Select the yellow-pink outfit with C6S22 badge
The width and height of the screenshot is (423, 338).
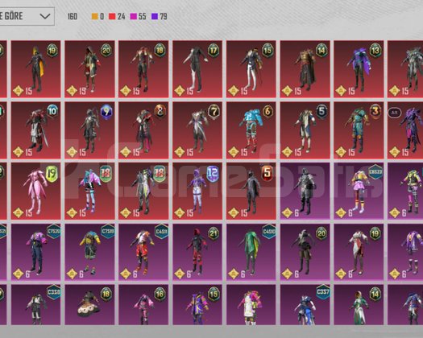[359, 191]
